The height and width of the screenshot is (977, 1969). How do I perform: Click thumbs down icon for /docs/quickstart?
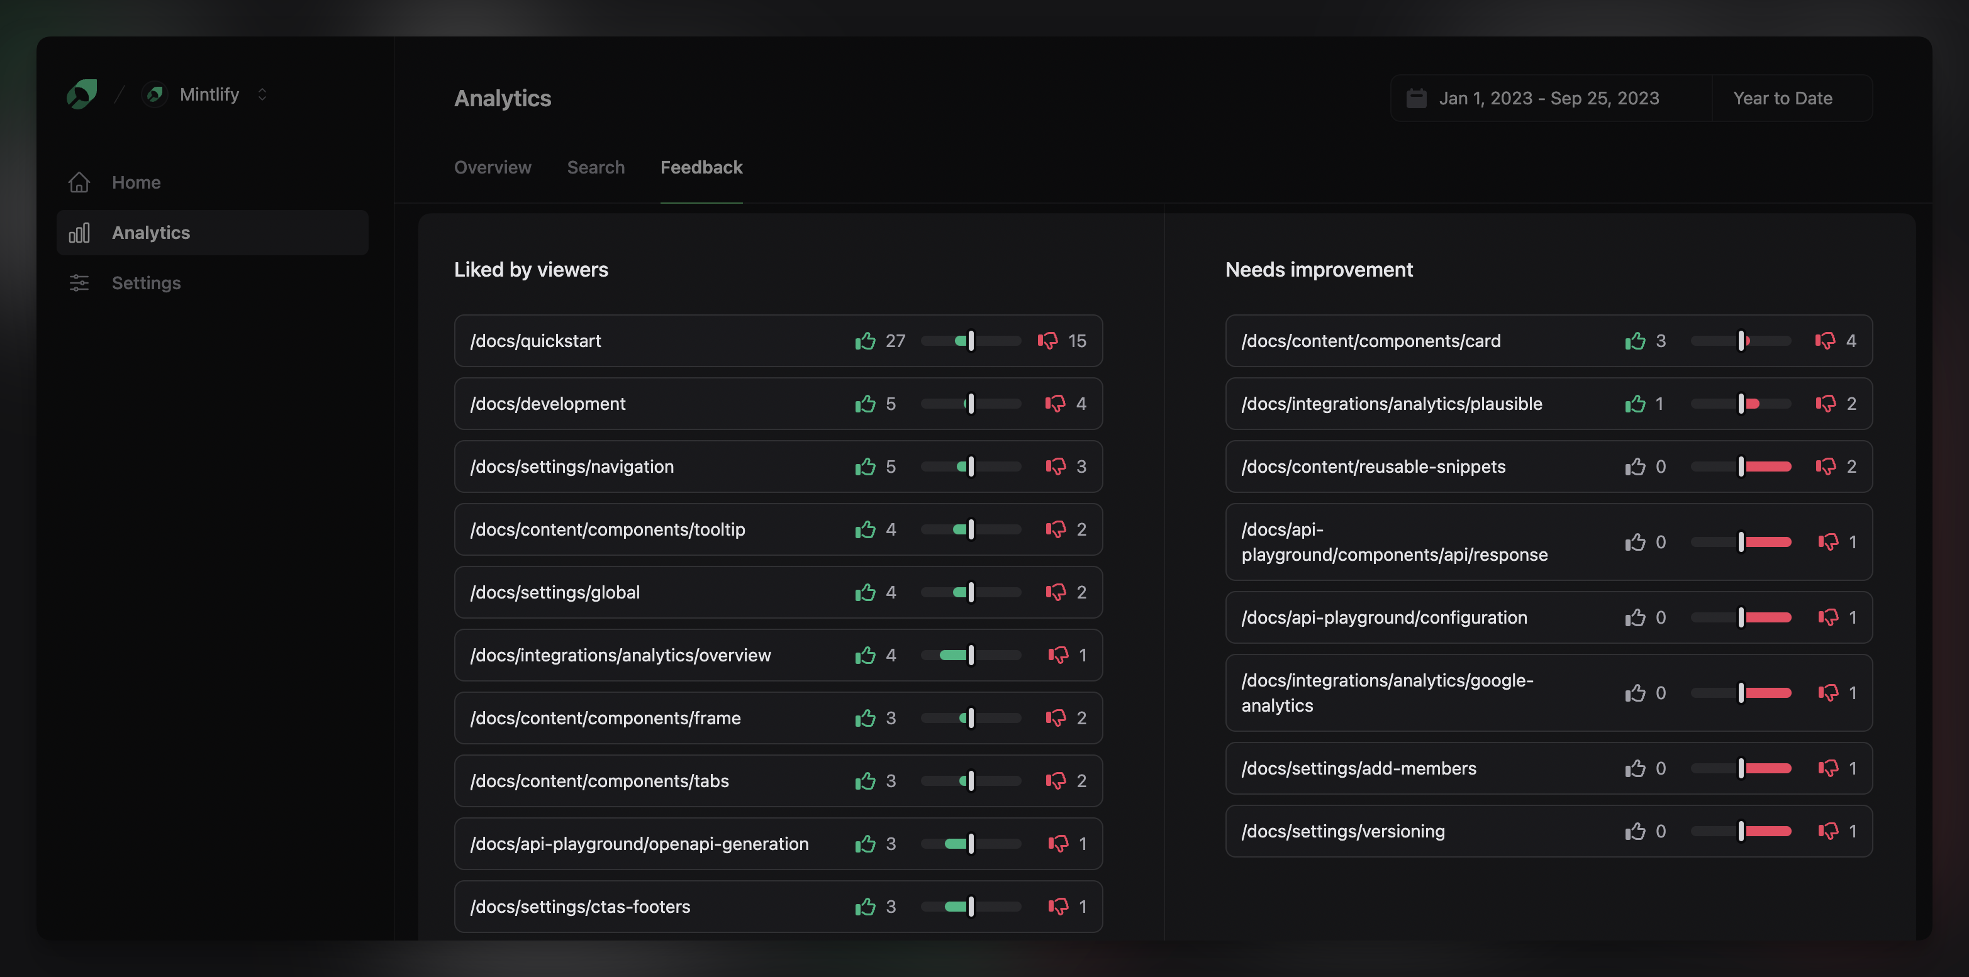pyautogui.click(x=1047, y=341)
